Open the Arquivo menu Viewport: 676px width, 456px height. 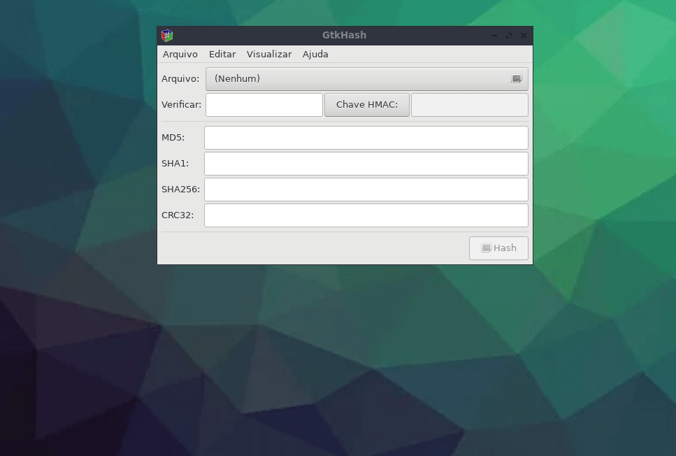[x=180, y=55]
